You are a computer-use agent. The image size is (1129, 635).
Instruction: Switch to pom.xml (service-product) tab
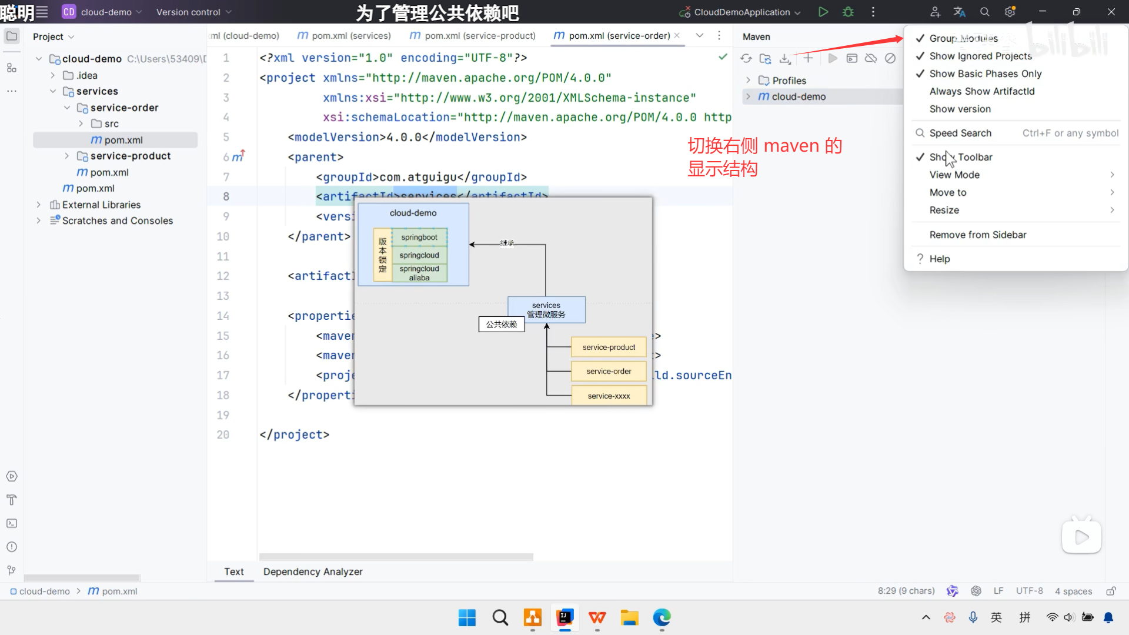(x=479, y=36)
